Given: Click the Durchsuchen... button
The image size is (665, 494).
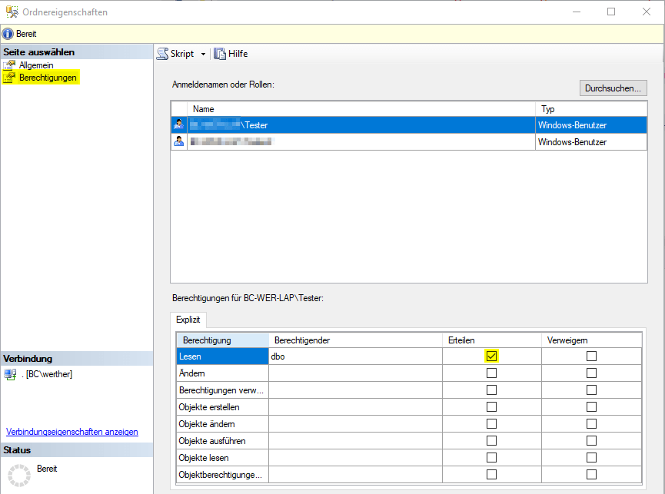Looking at the screenshot, I should click(613, 88).
